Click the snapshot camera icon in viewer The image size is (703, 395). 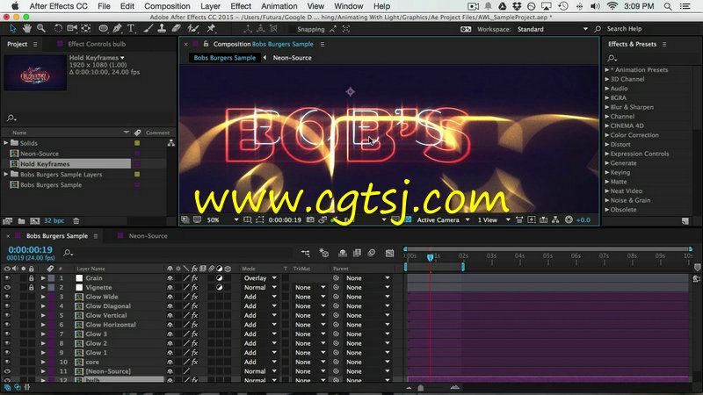[x=310, y=220]
